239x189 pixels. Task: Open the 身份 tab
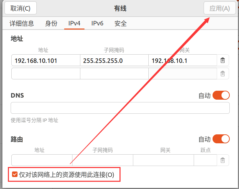point(51,24)
